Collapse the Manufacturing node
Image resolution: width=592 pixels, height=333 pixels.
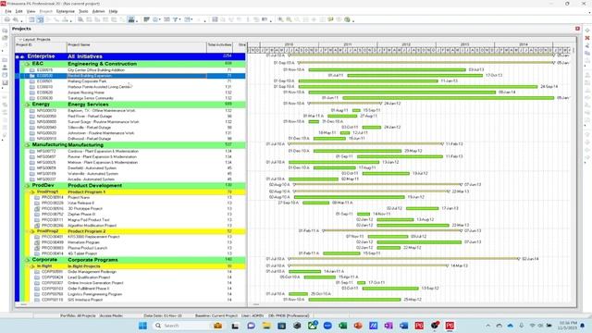click(27, 145)
